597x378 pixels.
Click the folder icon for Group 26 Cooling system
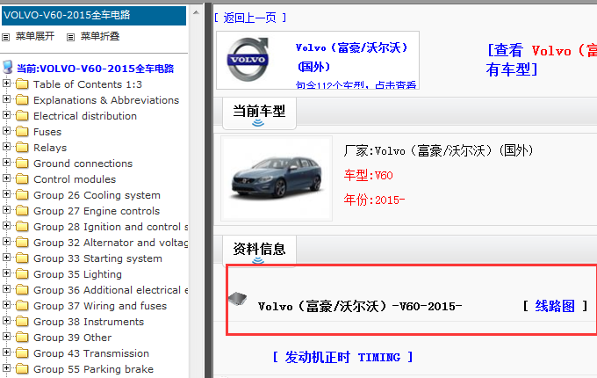22,195
